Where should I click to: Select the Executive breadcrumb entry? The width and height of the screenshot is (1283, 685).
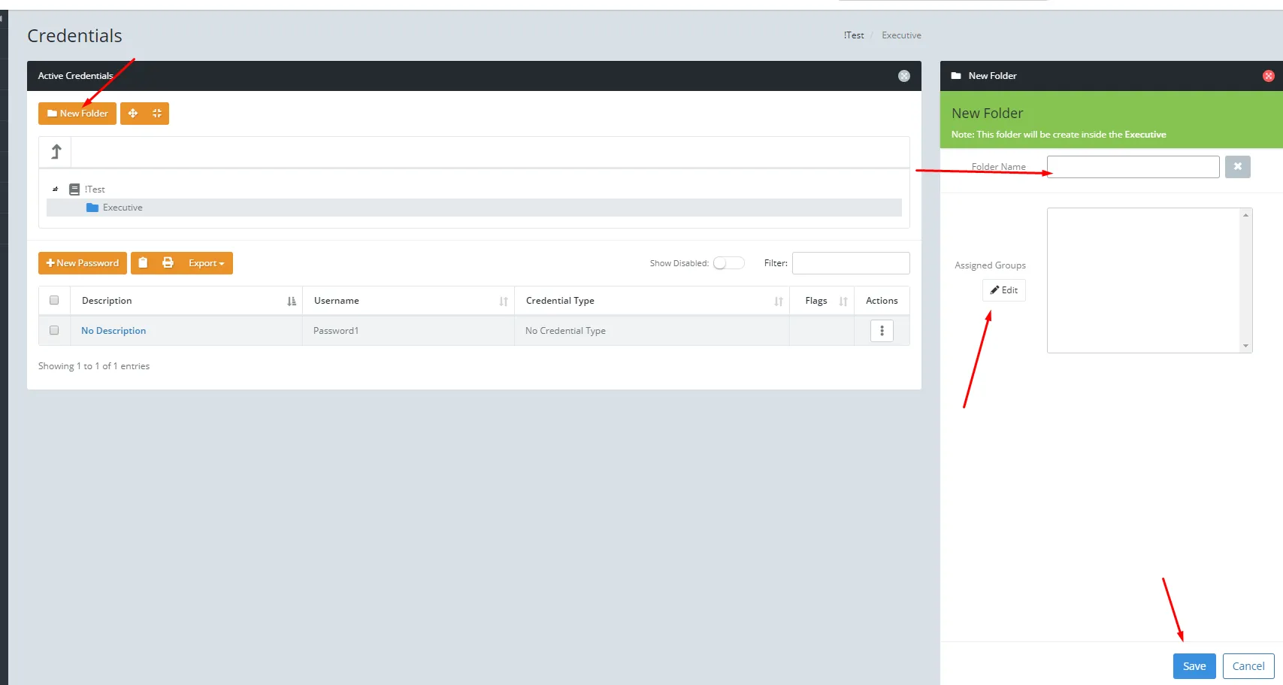[x=900, y=35]
